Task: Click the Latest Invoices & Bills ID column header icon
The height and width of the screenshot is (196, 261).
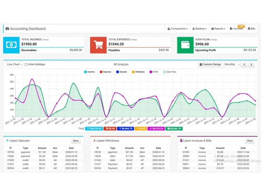Action: coord(186,148)
